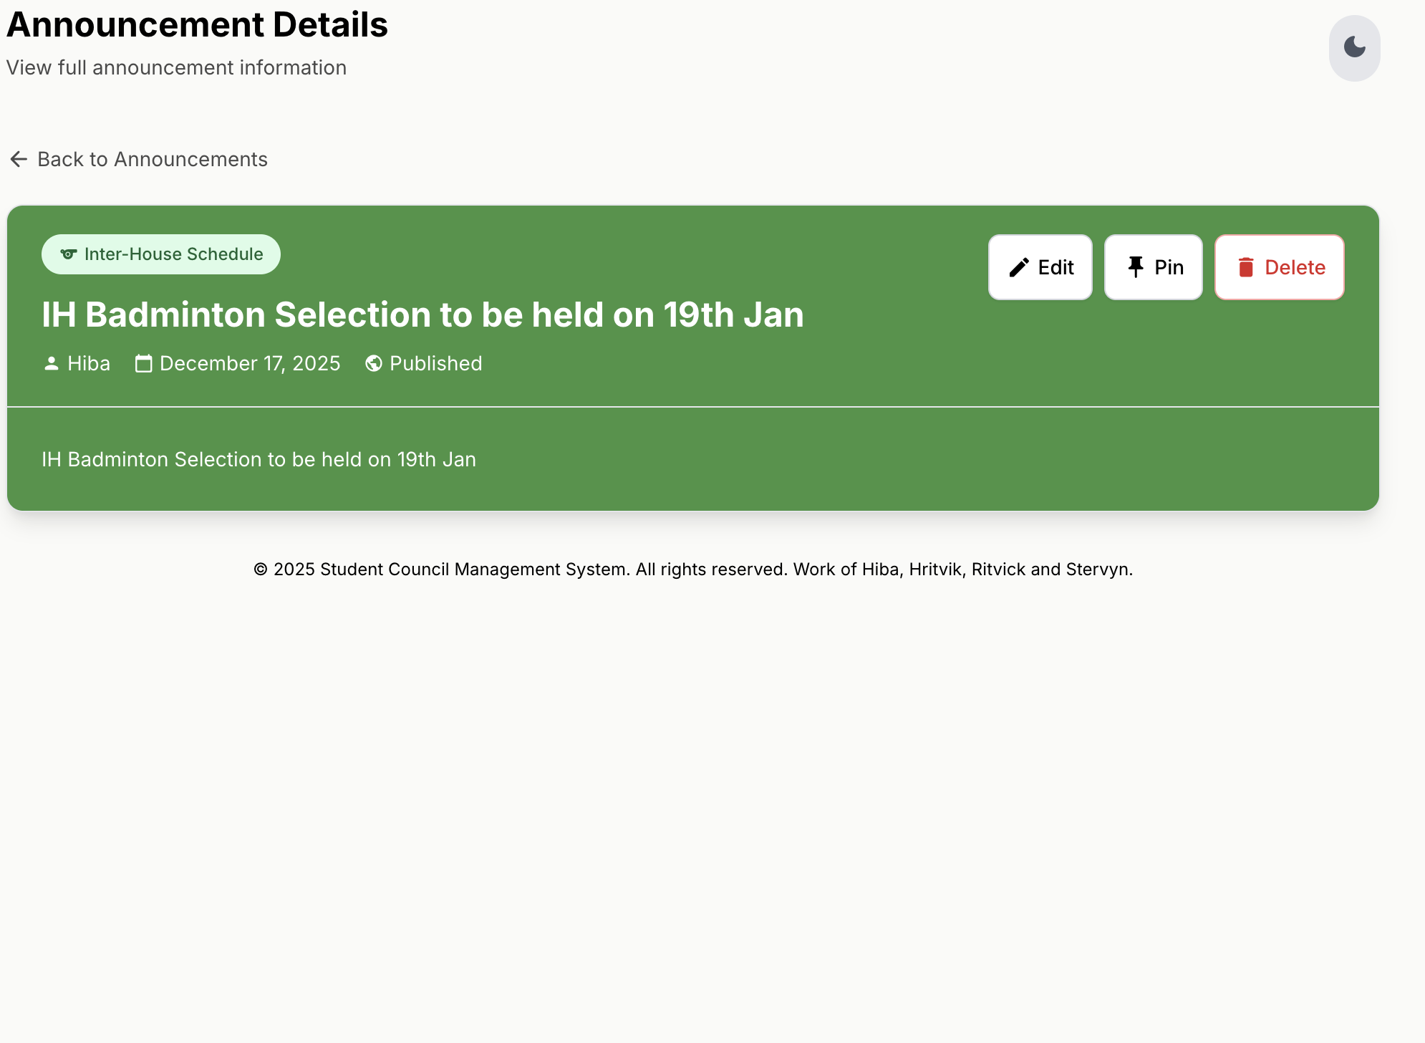Edit this announcement
Image resolution: width=1425 pixels, height=1043 pixels.
click(x=1040, y=267)
